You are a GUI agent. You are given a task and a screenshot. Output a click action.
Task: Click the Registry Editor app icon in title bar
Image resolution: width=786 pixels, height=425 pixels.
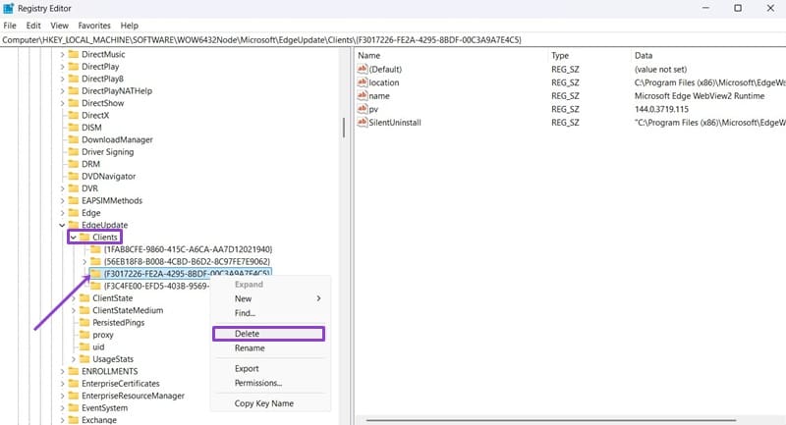click(x=10, y=8)
